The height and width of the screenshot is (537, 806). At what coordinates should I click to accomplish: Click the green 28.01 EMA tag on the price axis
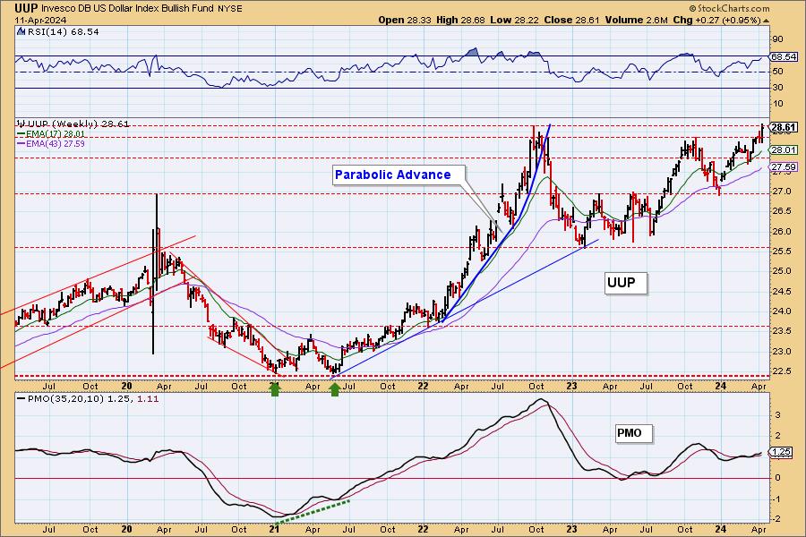point(784,150)
